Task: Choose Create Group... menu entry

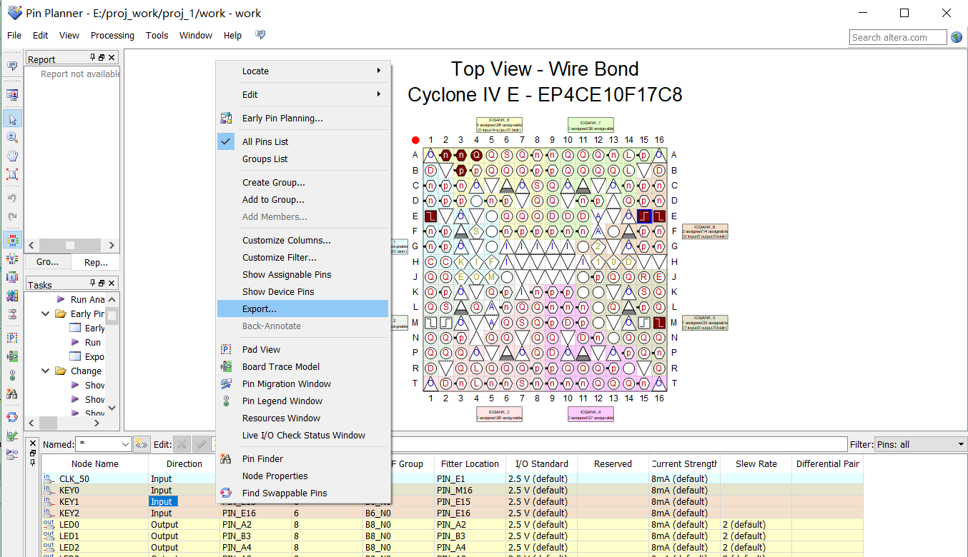Action: pos(304,182)
